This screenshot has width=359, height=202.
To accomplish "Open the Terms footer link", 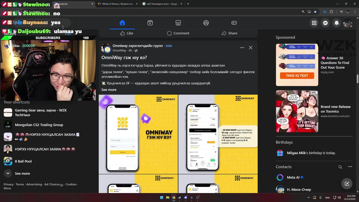I will pos(20,184).
